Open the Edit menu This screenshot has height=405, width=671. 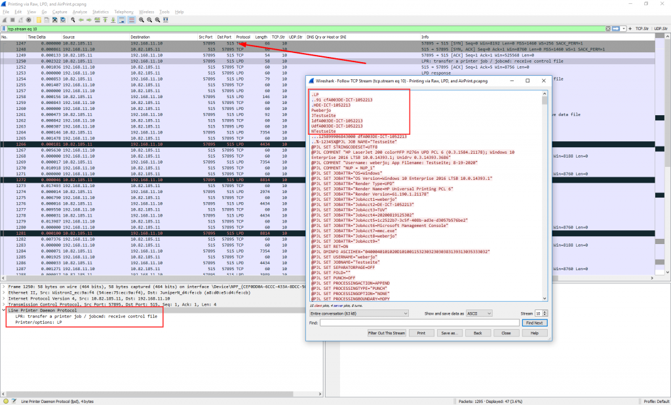pos(18,12)
